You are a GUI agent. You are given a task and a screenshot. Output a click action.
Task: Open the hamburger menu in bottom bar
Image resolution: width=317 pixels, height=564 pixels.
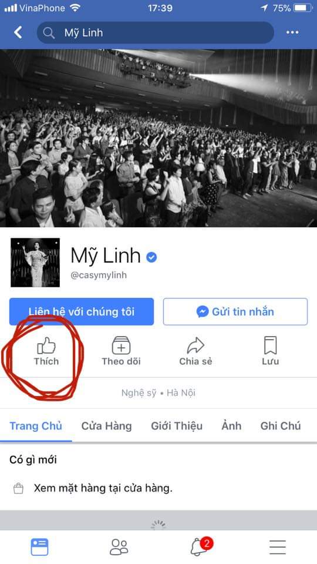(x=278, y=547)
